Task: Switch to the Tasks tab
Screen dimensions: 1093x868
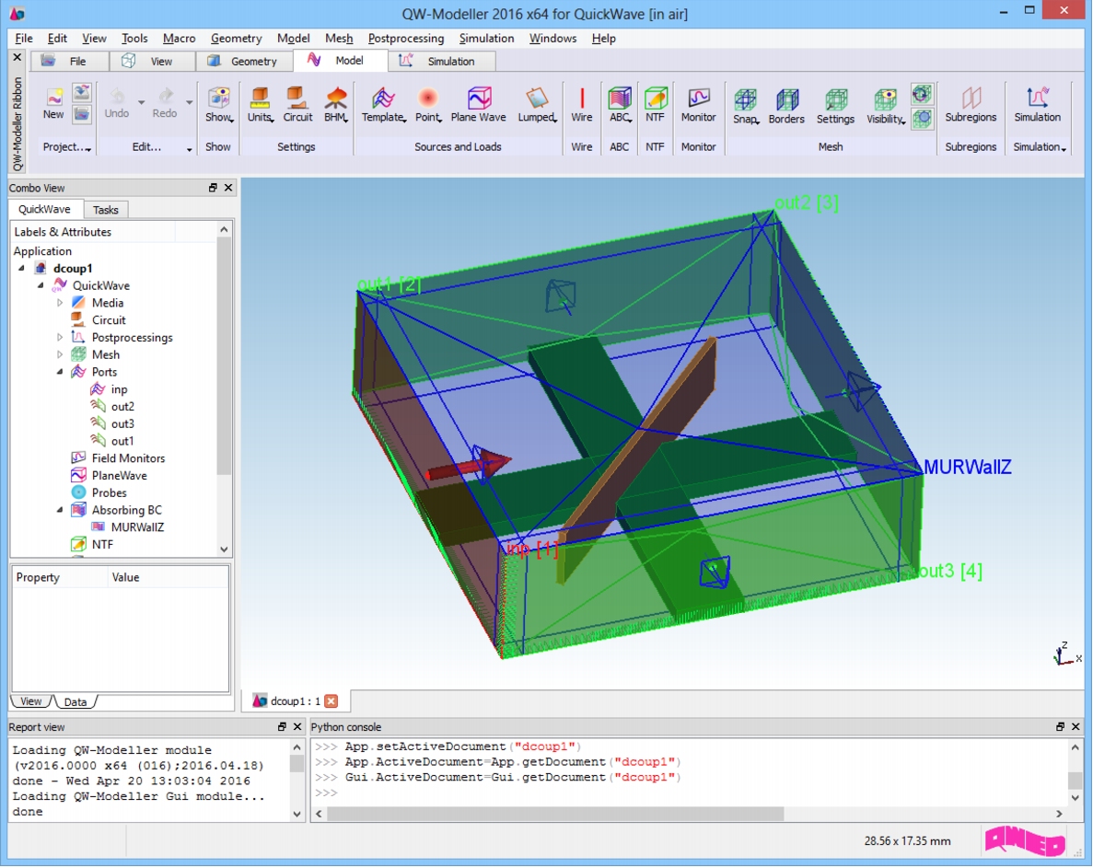Action: [x=105, y=210]
